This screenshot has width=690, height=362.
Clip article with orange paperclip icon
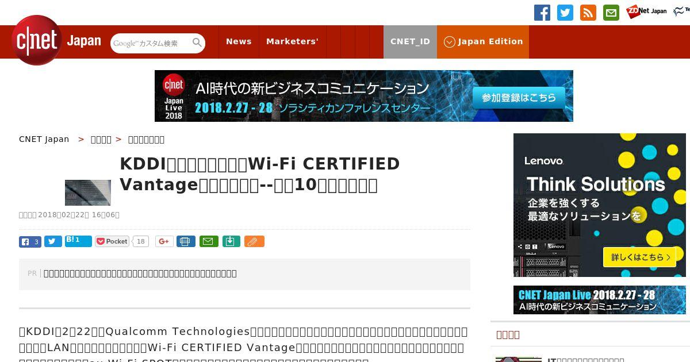[x=254, y=242]
